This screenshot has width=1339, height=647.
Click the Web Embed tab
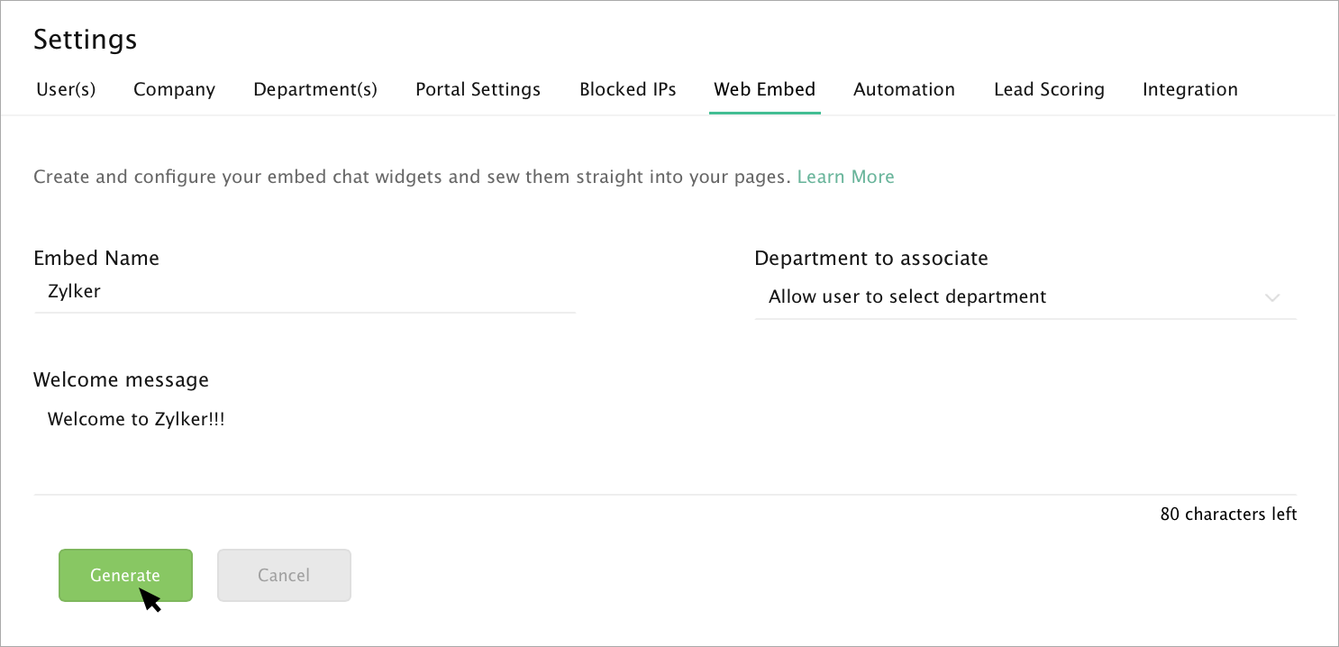(764, 89)
